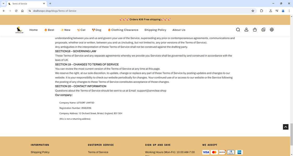Open the browser home page
The height and width of the screenshot is (156, 293).
(x=22, y=11)
